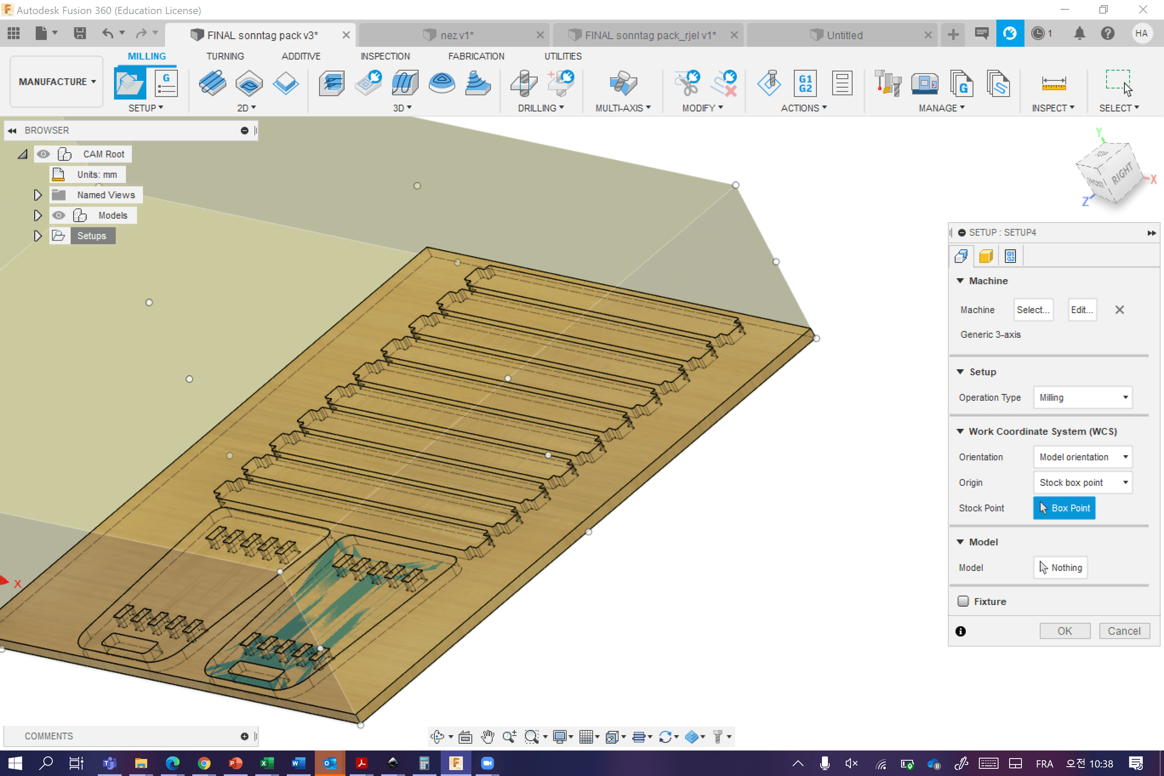Click the New Setup icon in toolbar
1164x776 pixels.
click(129, 83)
